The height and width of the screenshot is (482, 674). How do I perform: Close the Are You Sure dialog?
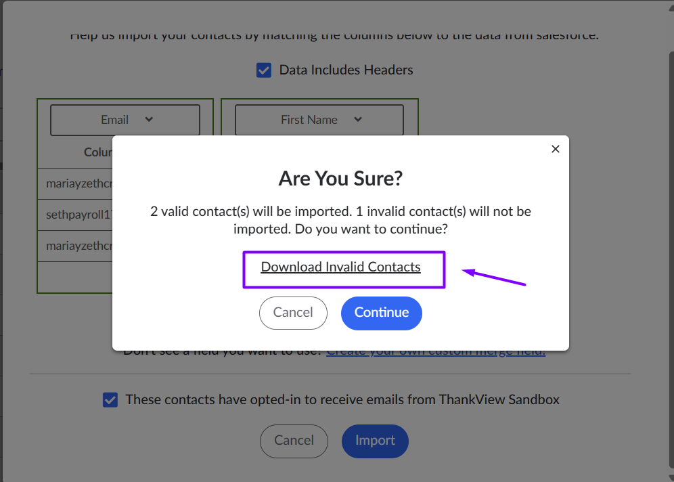(x=556, y=149)
